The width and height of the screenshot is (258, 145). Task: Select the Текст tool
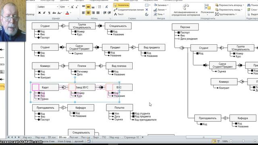(x=119, y=14)
